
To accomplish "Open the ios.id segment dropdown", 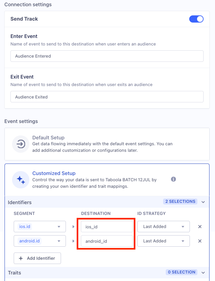I will click(39, 226).
